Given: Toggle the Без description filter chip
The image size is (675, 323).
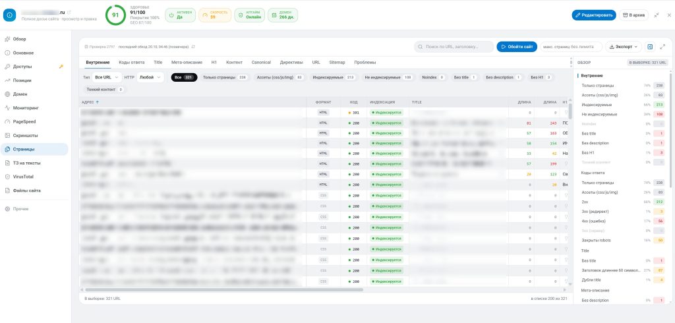Looking at the screenshot, I should pyautogui.click(x=504, y=78).
